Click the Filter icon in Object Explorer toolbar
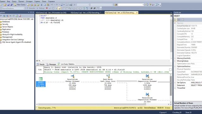202x114 pixels. pyautogui.click(x=14, y=16)
